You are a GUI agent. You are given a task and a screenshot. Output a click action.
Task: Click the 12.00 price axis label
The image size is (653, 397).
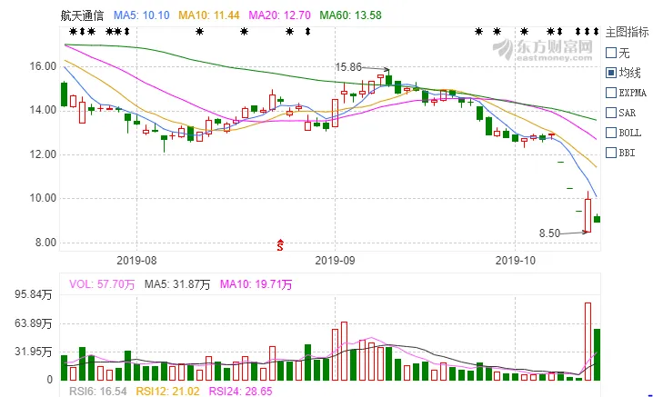pos(43,154)
